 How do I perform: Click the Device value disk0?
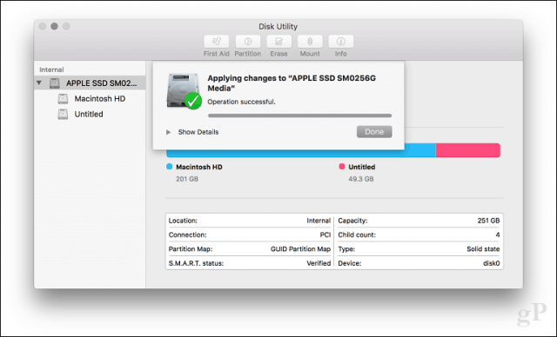pyautogui.click(x=491, y=263)
